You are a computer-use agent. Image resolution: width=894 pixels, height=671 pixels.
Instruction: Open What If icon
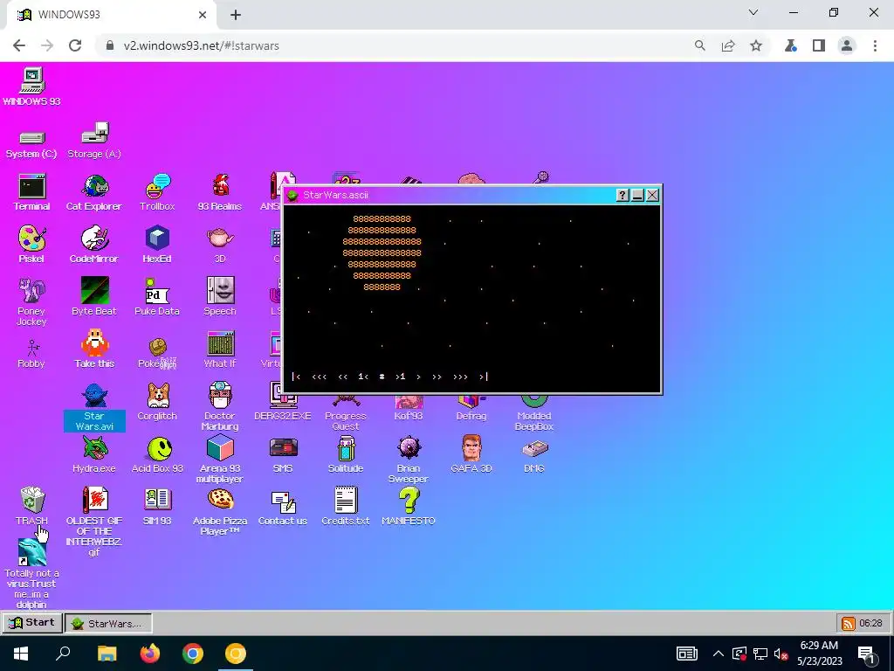pos(220,343)
